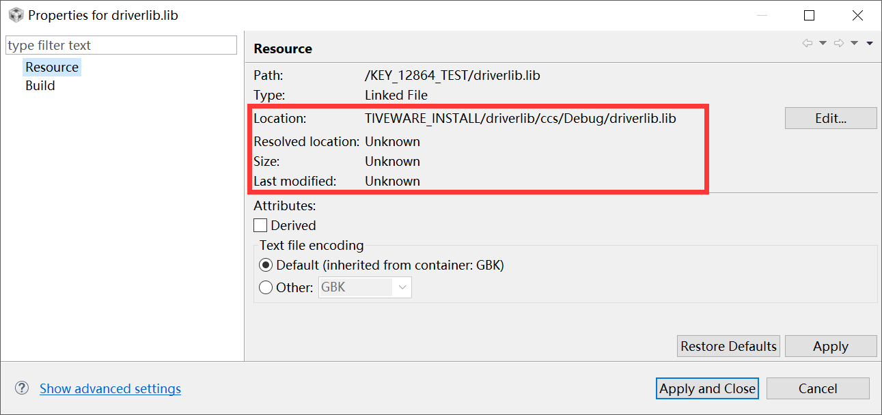Click Apply and Close
Screen dimensions: 882x415
(707, 388)
